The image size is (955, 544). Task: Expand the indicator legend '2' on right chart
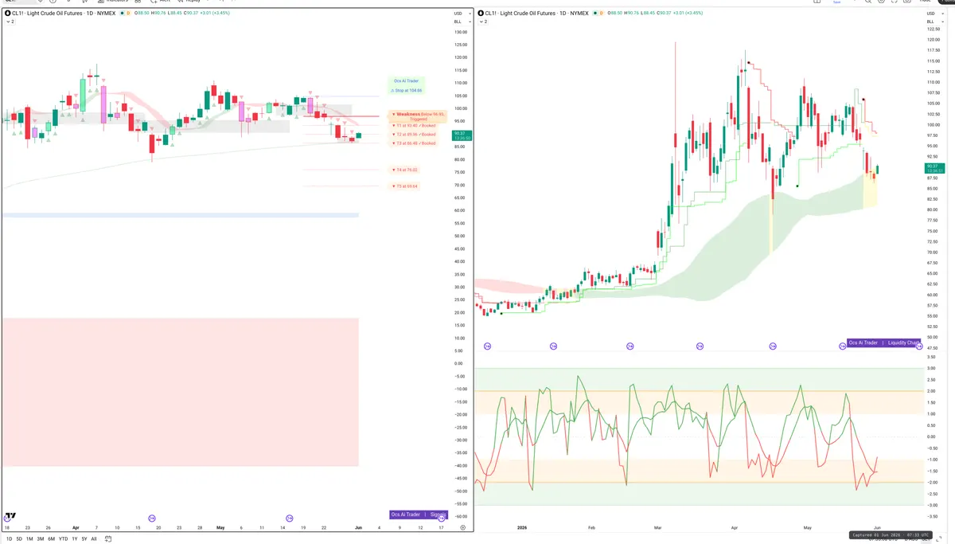[x=483, y=22]
